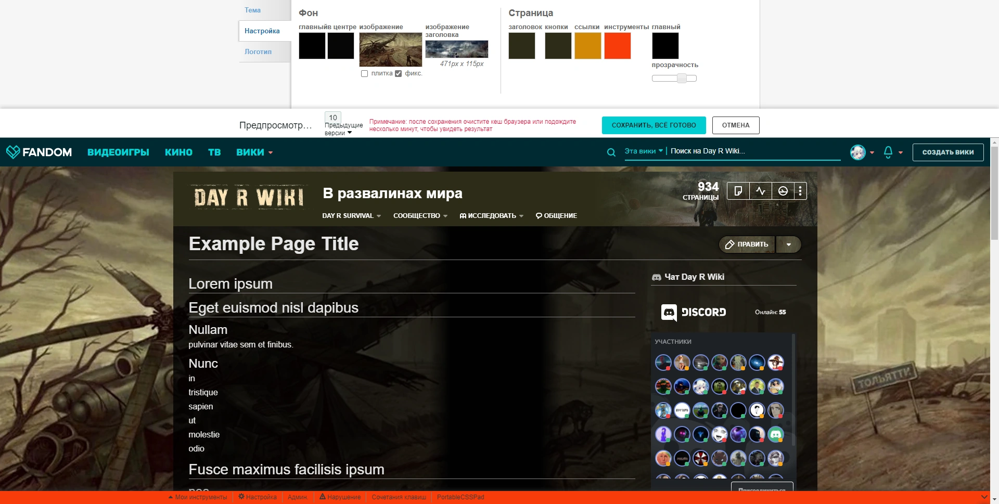Focus the Поиск на Day R Wiki field
The width and height of the screenshot is (999, 504).
point(755,151)
